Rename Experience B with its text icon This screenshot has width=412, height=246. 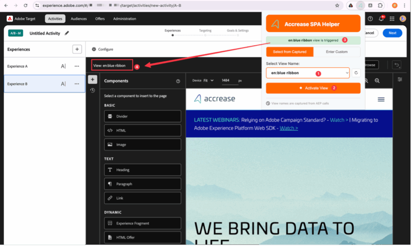pos(63,84)
